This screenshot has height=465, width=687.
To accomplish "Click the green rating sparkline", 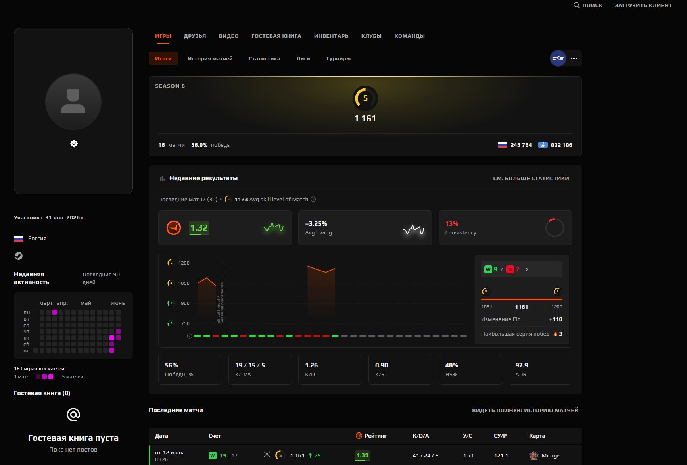I will pyautogui.click(x=273, y=227).
